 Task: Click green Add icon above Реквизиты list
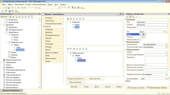68,19
